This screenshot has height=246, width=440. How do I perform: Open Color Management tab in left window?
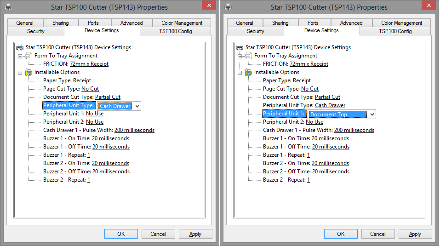[182, 23]
